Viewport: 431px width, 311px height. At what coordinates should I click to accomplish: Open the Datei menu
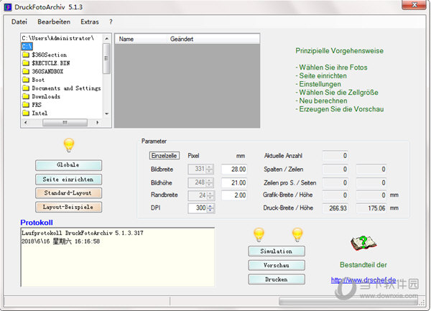tap(19, 22)
